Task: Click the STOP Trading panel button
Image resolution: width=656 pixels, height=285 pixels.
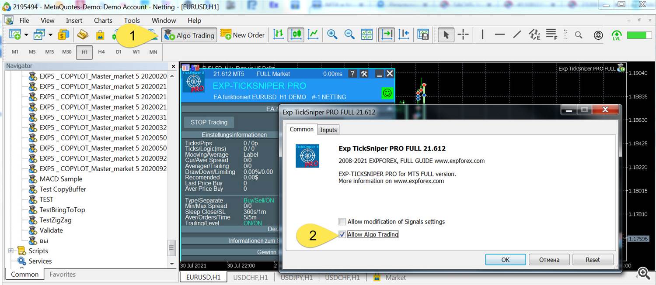Action: (x=209, y=122)
